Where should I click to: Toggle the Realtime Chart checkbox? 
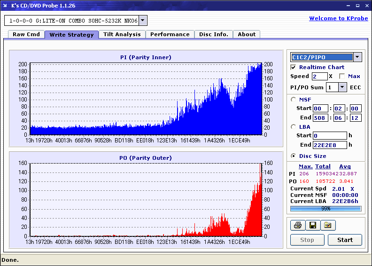click(293, 67)
